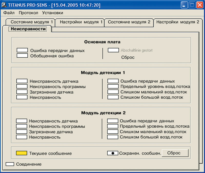Click Модуль детекции 2 Ошибка передачи данных indicator

click(112, 121)
